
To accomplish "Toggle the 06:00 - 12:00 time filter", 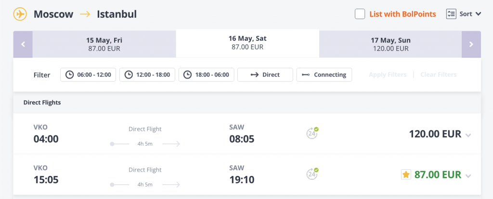I will tap(88, 75).
